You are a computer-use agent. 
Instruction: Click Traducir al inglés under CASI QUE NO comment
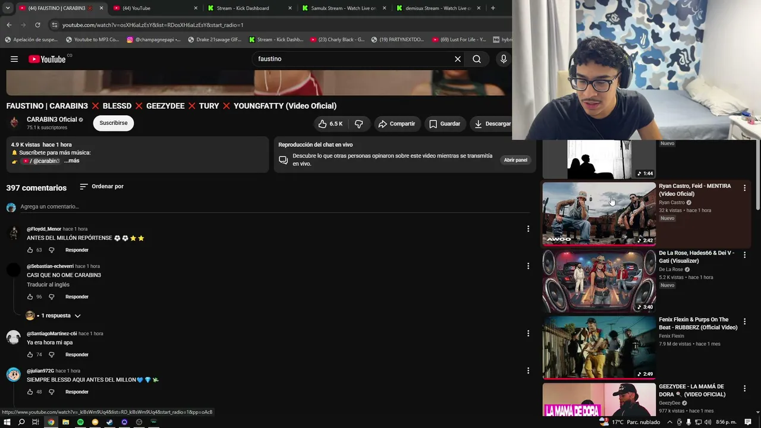48,285
